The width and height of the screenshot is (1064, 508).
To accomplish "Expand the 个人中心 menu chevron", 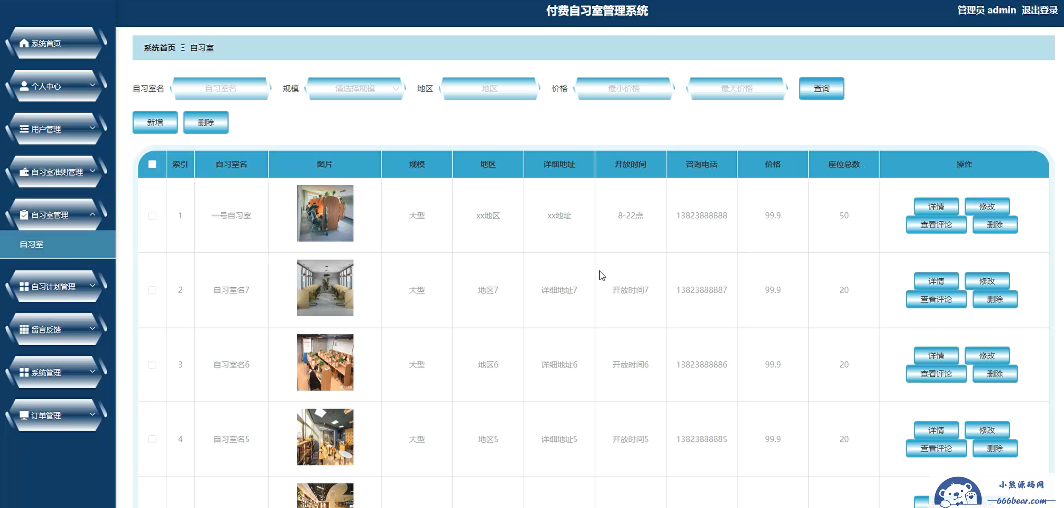I will [93, 85].
